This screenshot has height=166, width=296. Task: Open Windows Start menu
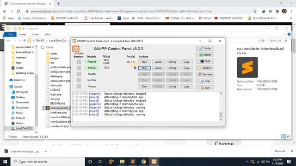(5, 162)
